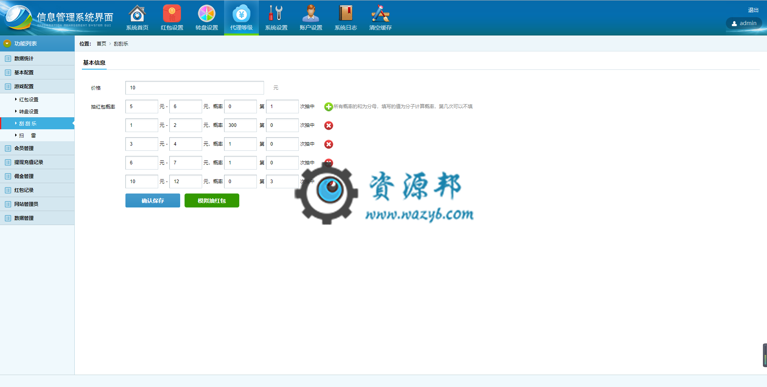
Task: Click list icon beside 会员管理
Action: pos(8,148)
